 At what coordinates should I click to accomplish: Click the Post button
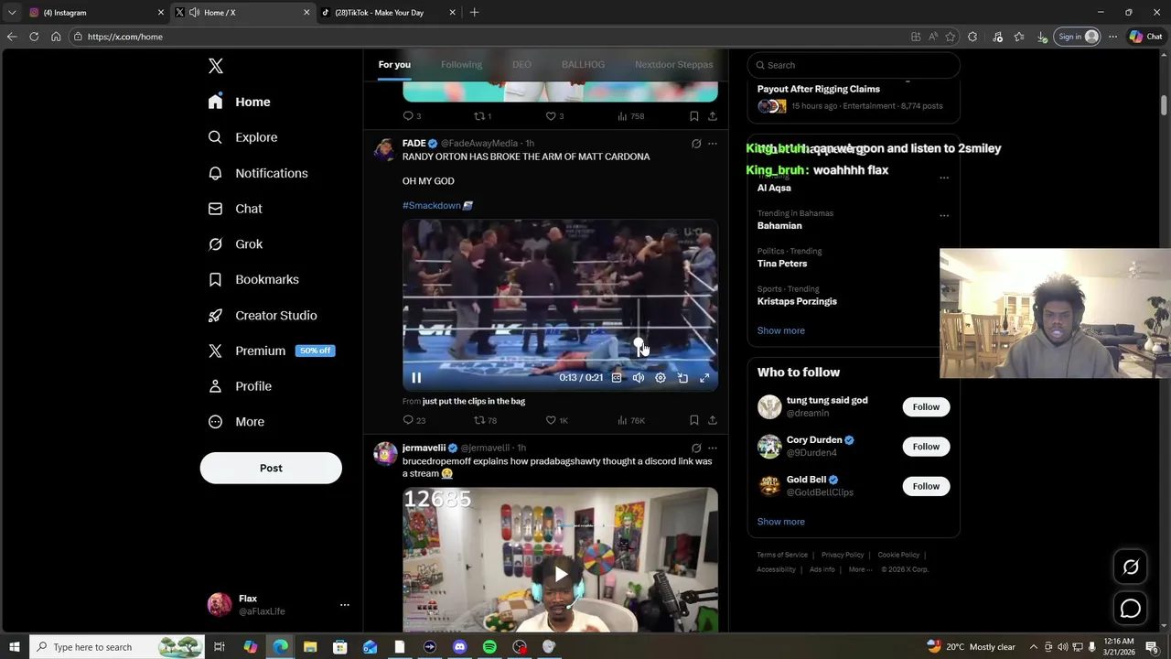coord(271,468)
